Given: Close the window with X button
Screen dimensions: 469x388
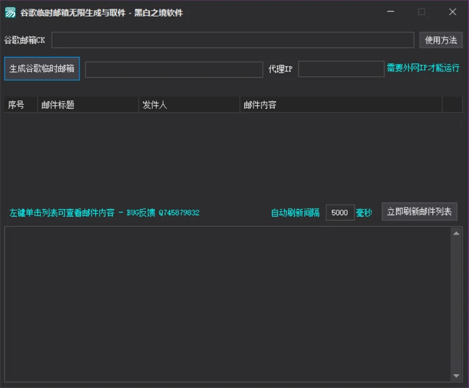Looking at the screenshot, I should (453, 12).
